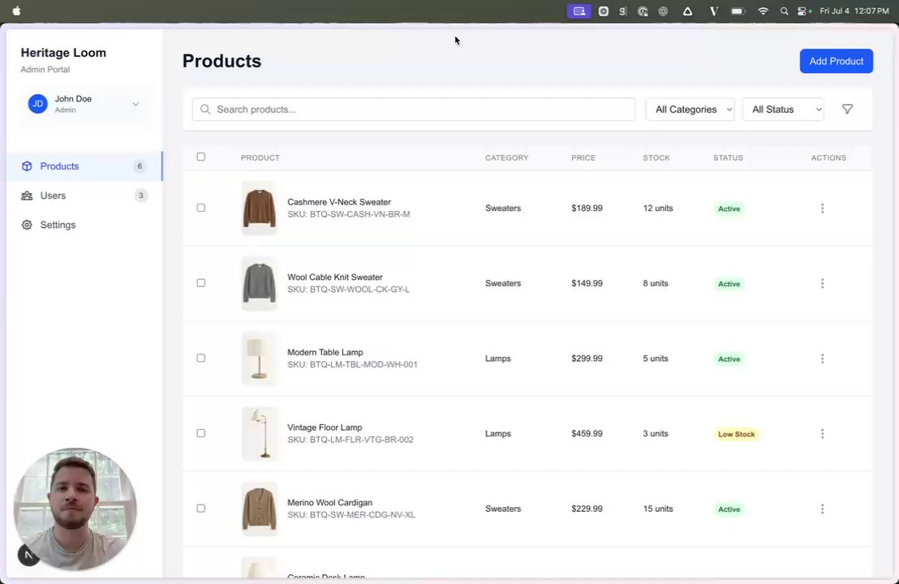Open actions menu for Merino Wool Cardigan
Image resolution: width=899 pixels, height=584 pixels.
tap(822, 509)
